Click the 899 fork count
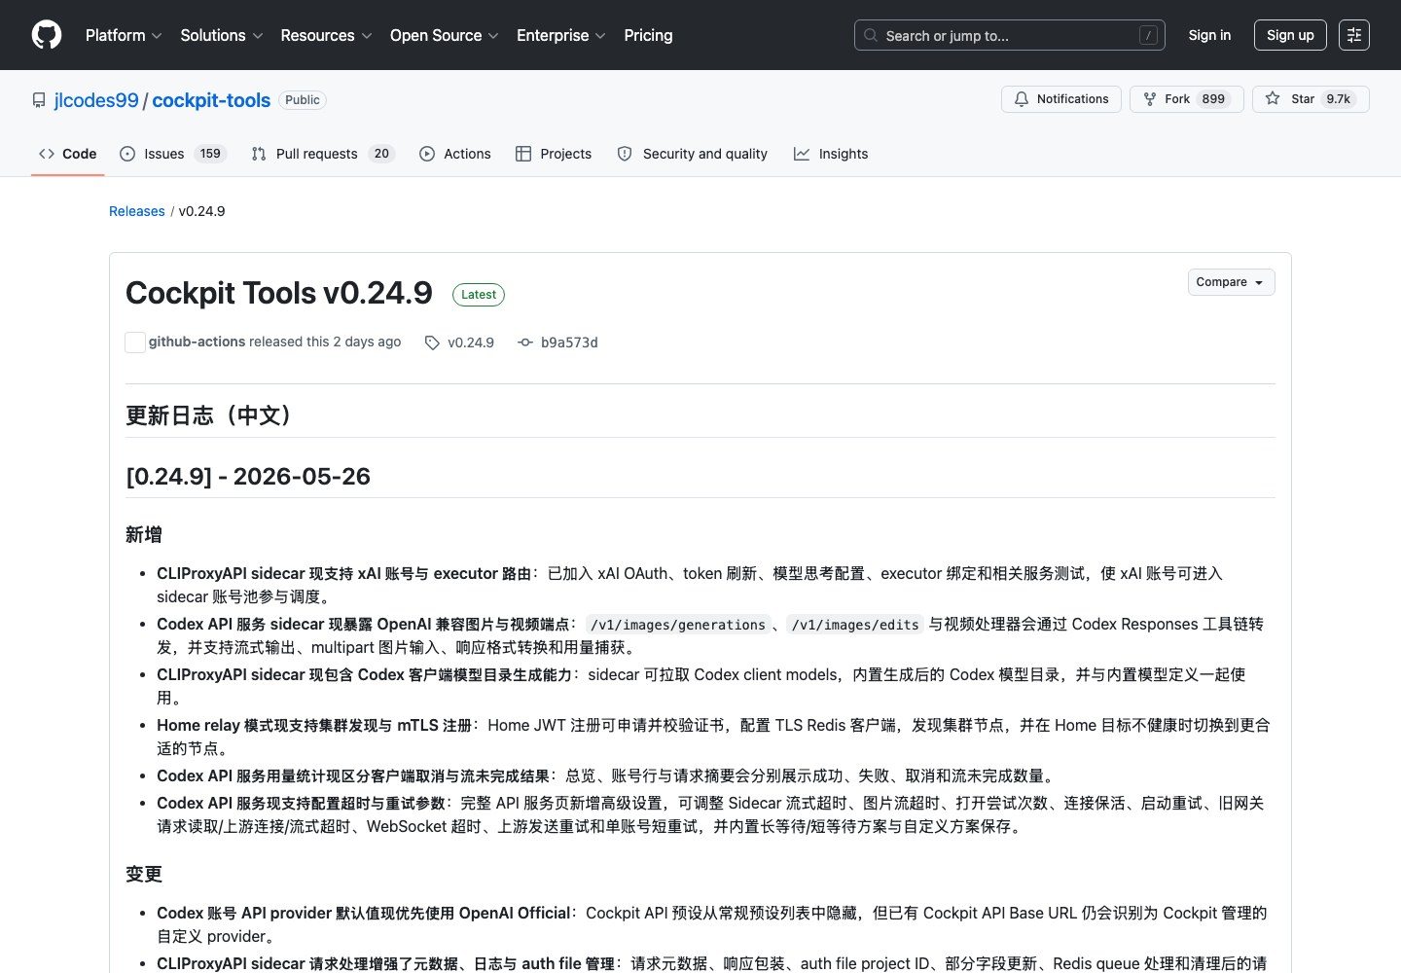This screenshot has width=1401, height=973. (1213, 99)
